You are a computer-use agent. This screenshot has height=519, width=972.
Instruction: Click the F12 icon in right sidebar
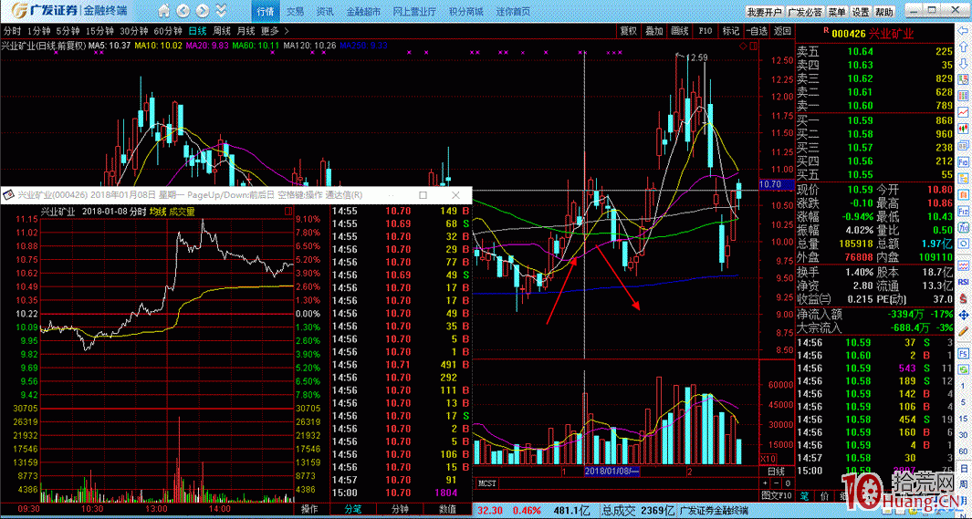963,211
